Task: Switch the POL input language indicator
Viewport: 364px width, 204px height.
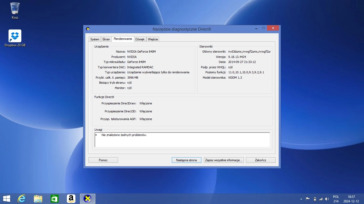Action: (336, 199)
